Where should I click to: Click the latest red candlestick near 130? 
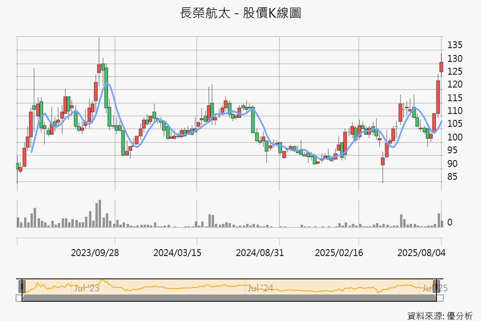(441, 67)
